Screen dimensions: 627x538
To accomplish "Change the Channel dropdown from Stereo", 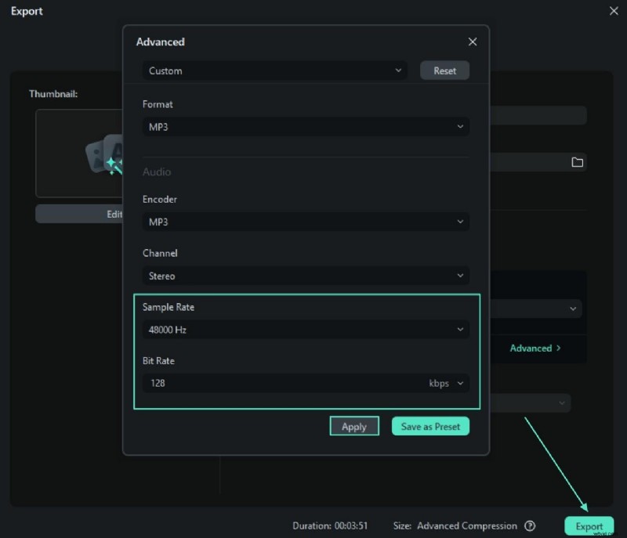I will click(305, 276).
